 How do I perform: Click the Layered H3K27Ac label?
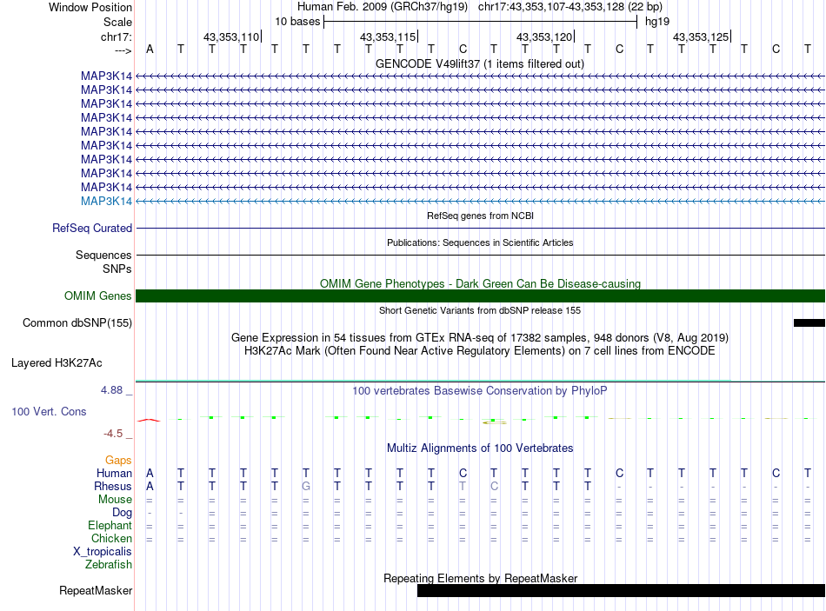(x=57, y=363)
